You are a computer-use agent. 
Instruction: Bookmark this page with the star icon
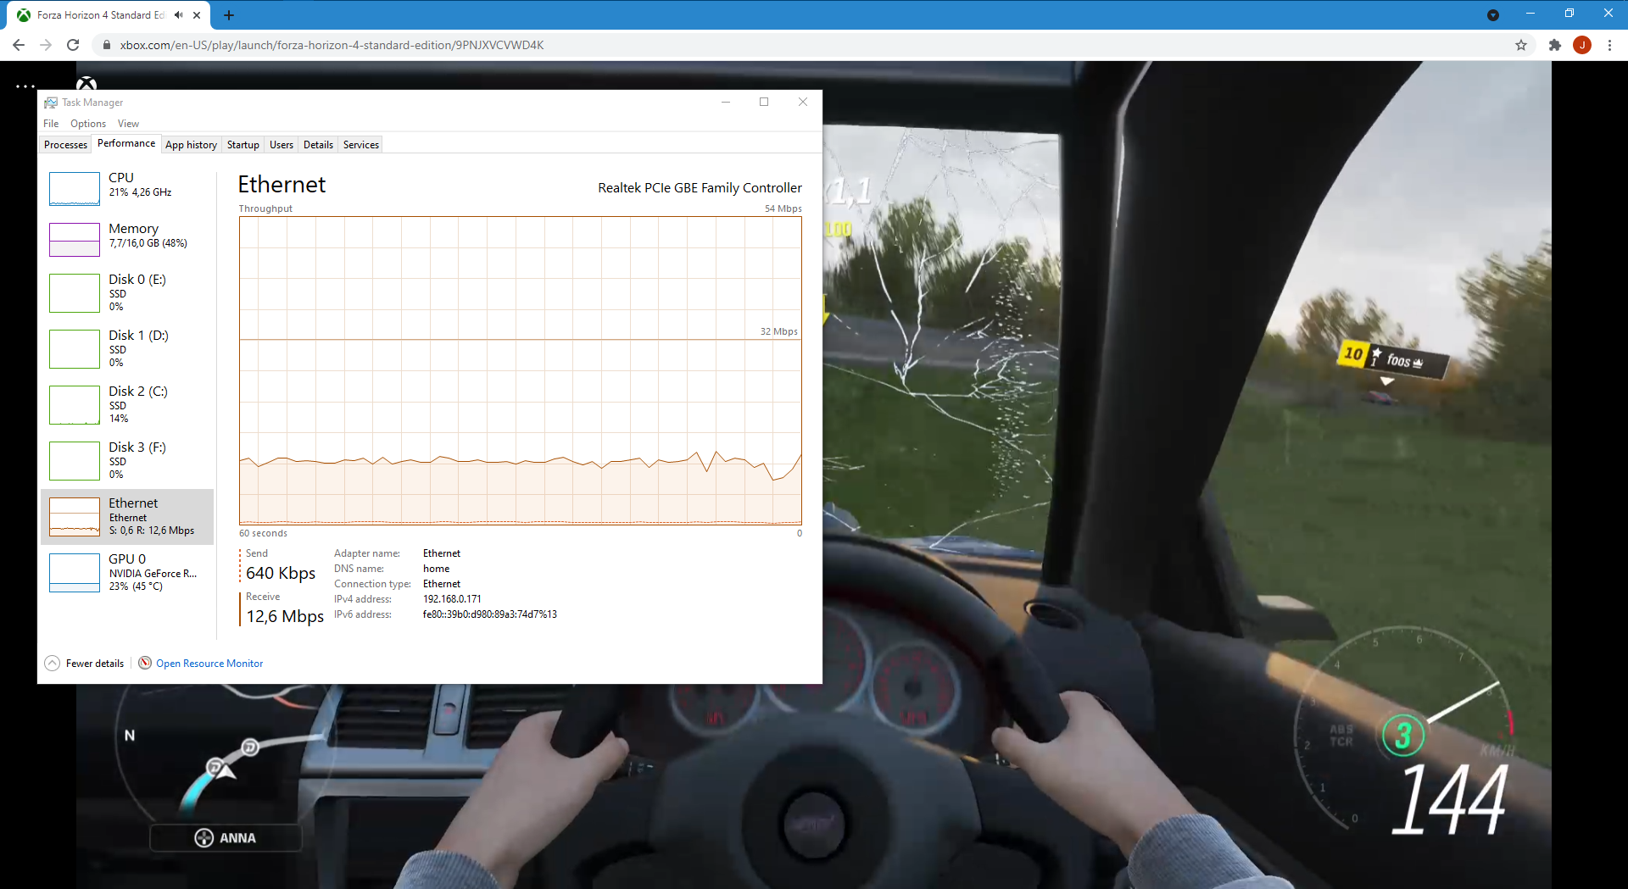pos(1521,45)
